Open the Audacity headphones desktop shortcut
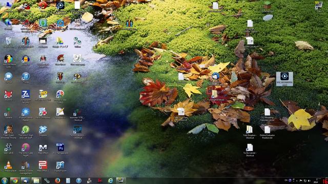 [x=26, y=59]
